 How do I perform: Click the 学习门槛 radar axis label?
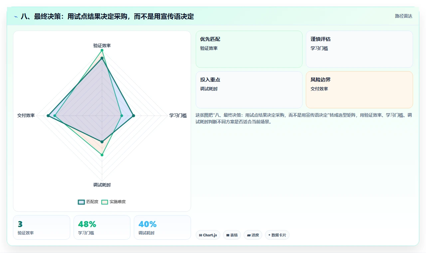[178, 115]
